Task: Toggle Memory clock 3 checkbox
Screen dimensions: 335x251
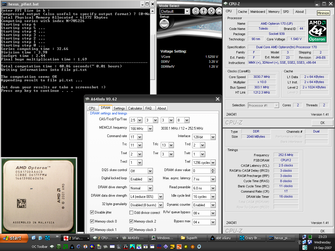Action: pos(131,230)
